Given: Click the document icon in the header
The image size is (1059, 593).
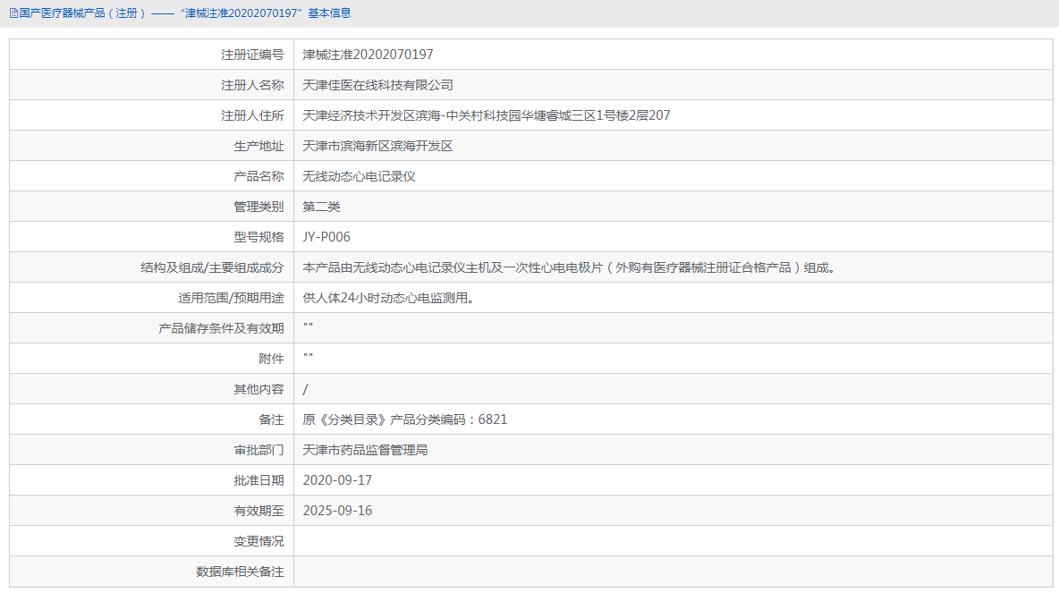Looking at the screenshot, I should coord(13,13).
